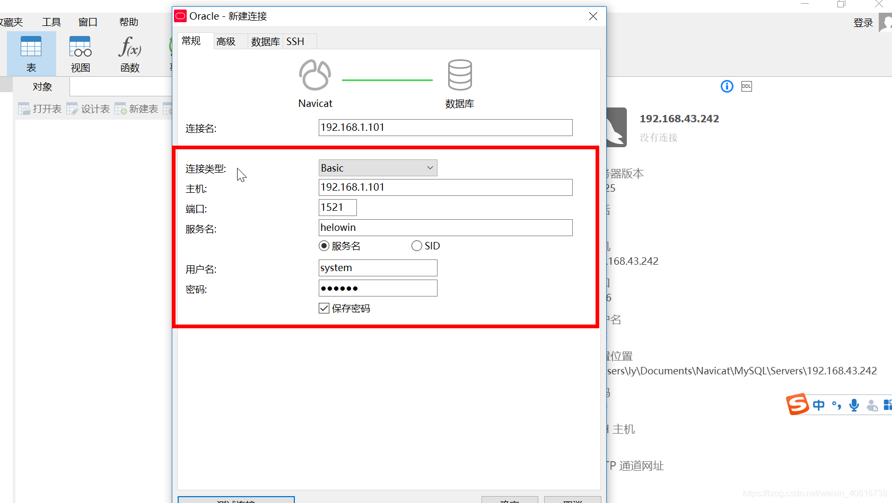Click the user avatar icon beside 登录

pos(886,23)
